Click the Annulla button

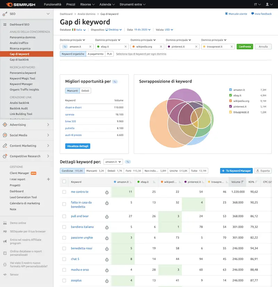(263, 47)
